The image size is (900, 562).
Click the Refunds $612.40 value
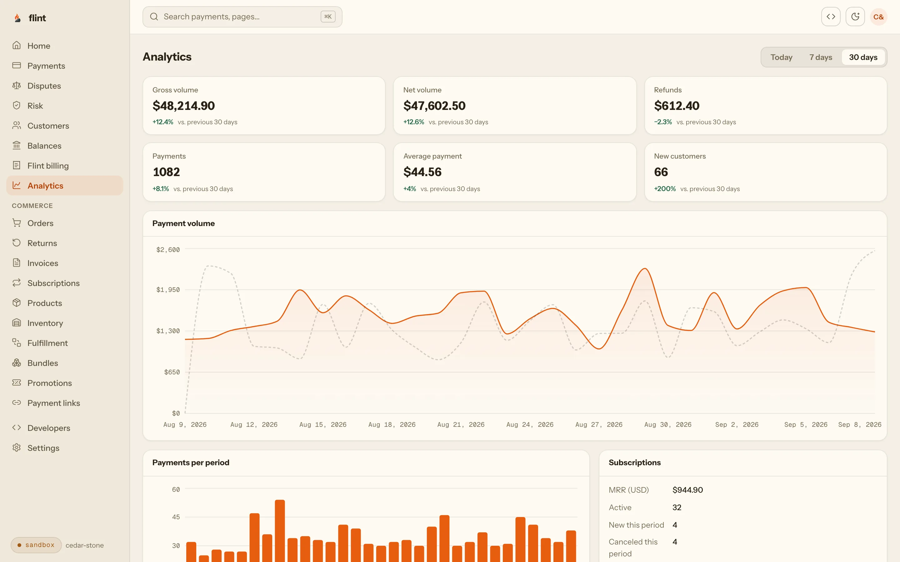[x=677, y=106]
